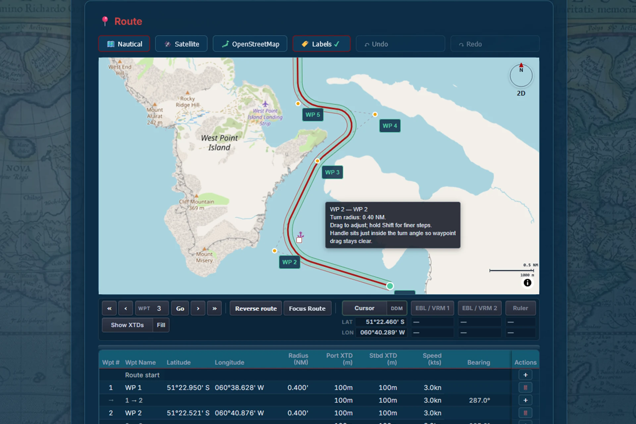Screen dimensions: 636x424
Task: Click the WP 3 map label
Action: pos(332,172)
